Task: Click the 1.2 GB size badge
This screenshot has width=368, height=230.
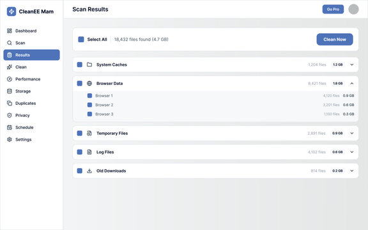Action: pyautogui.click(x=338, y=65)
